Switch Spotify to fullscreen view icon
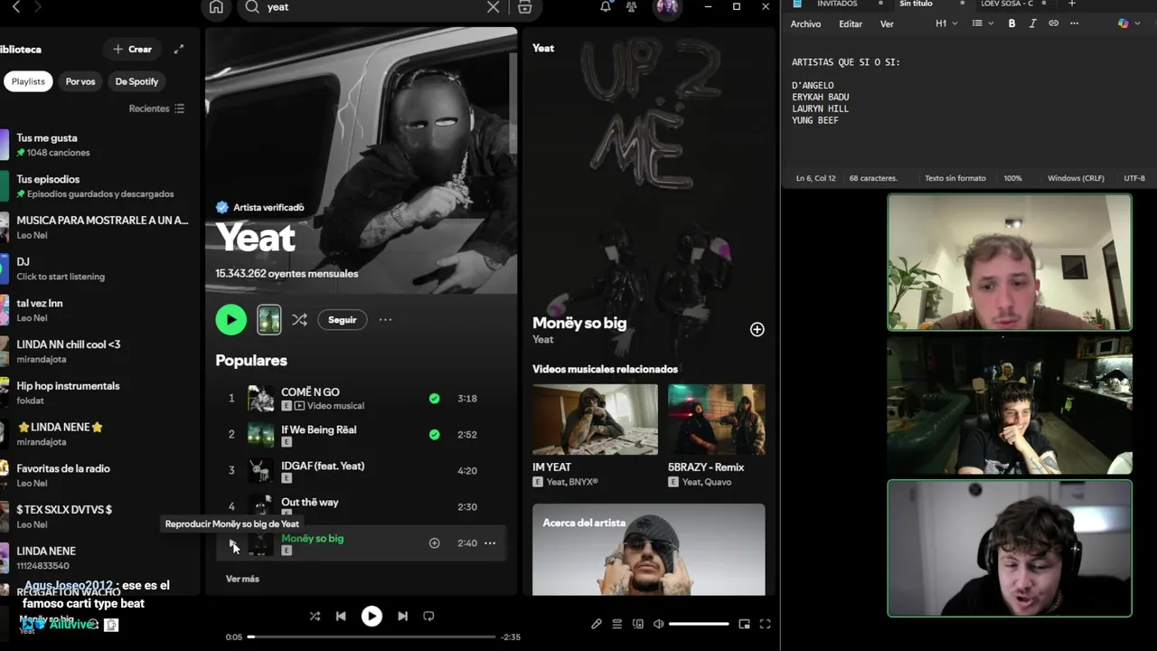Image resolution: width=1157 pixels, height=651 pixels. (x=765, y=624)
